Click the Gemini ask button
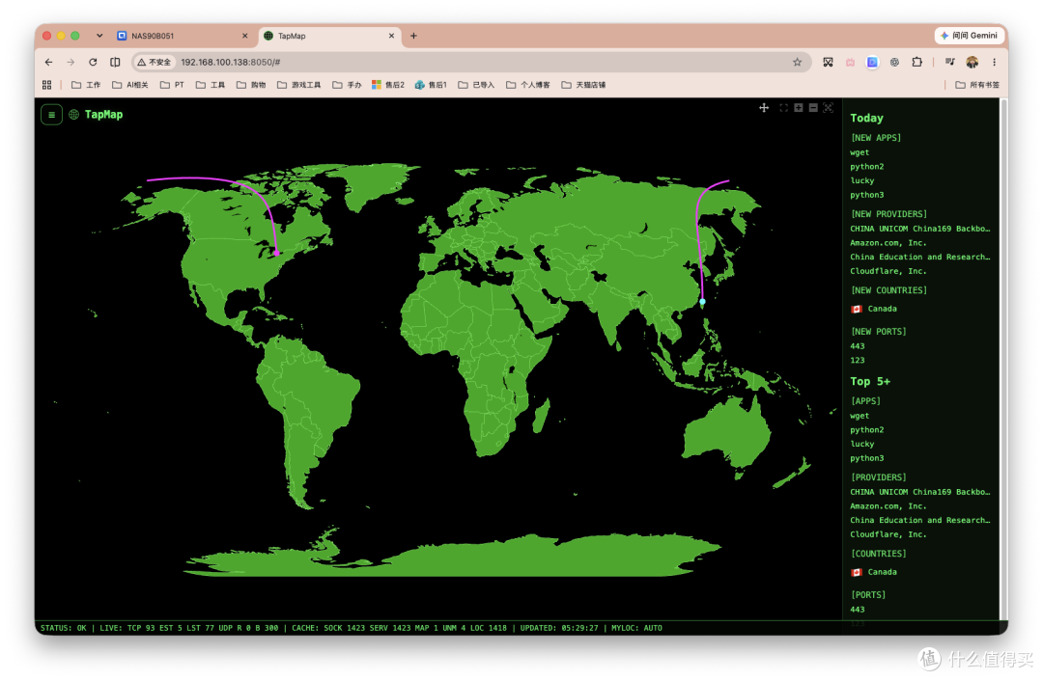Image resolution: width=1043 pixels, height=681 pixels. [970, 36]
